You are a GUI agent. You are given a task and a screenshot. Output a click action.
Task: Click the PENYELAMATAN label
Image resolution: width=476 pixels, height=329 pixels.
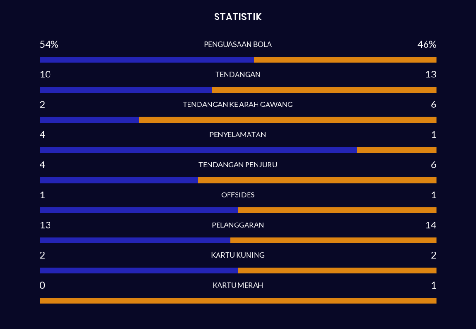[x=238, y=135]
